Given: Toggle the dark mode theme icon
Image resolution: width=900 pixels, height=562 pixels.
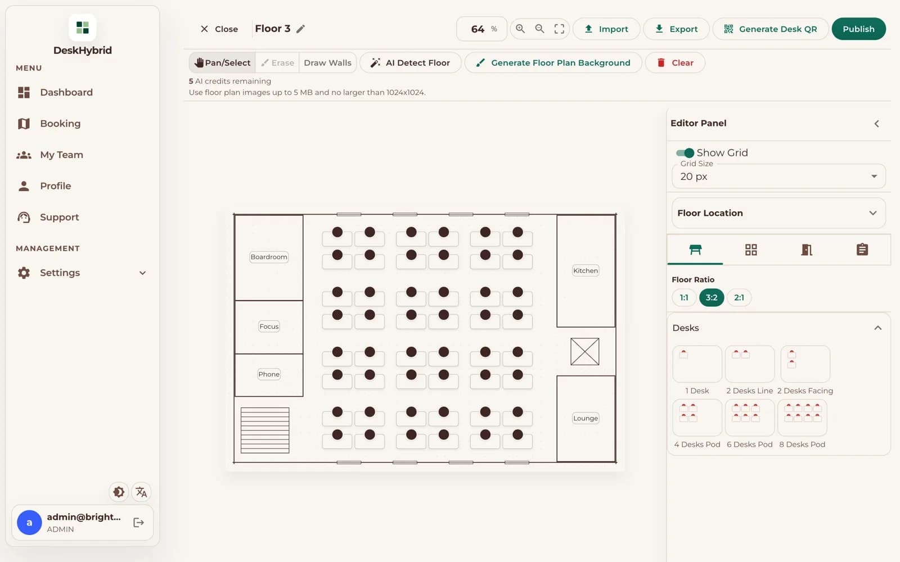Looking at the screenshot, I should [119, 492].
